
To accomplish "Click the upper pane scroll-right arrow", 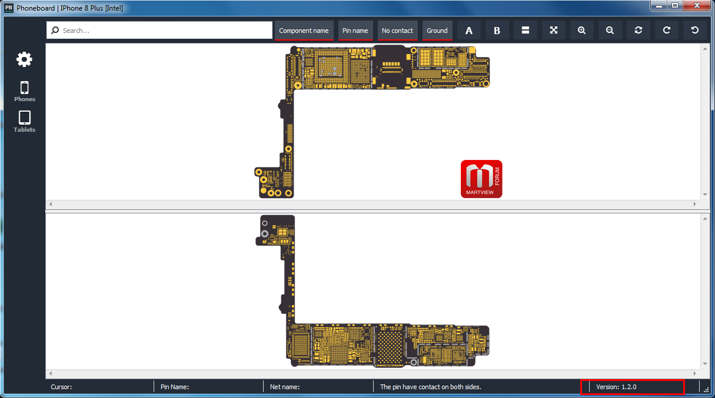I will tap(695, 204).
